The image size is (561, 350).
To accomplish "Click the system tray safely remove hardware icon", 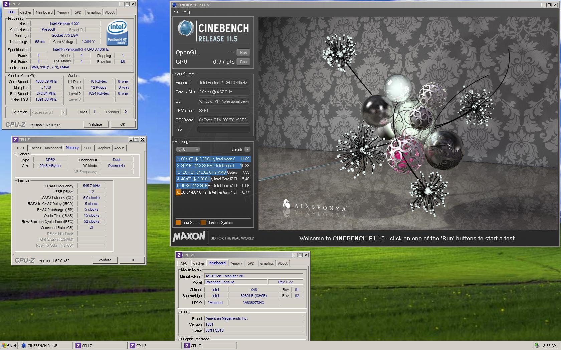I will click(537, 346).
